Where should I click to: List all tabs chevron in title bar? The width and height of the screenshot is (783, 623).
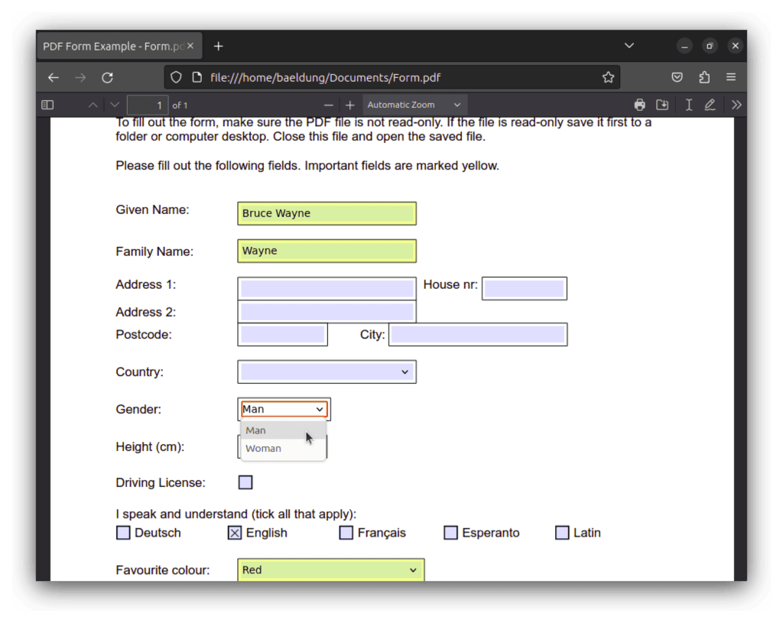629,46
